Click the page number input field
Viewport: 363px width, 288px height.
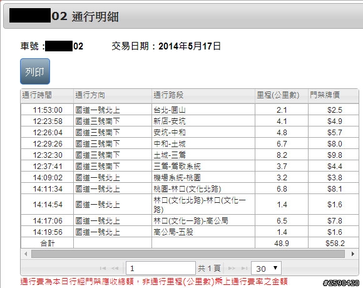pyautogui.click(x=161, y=268)
